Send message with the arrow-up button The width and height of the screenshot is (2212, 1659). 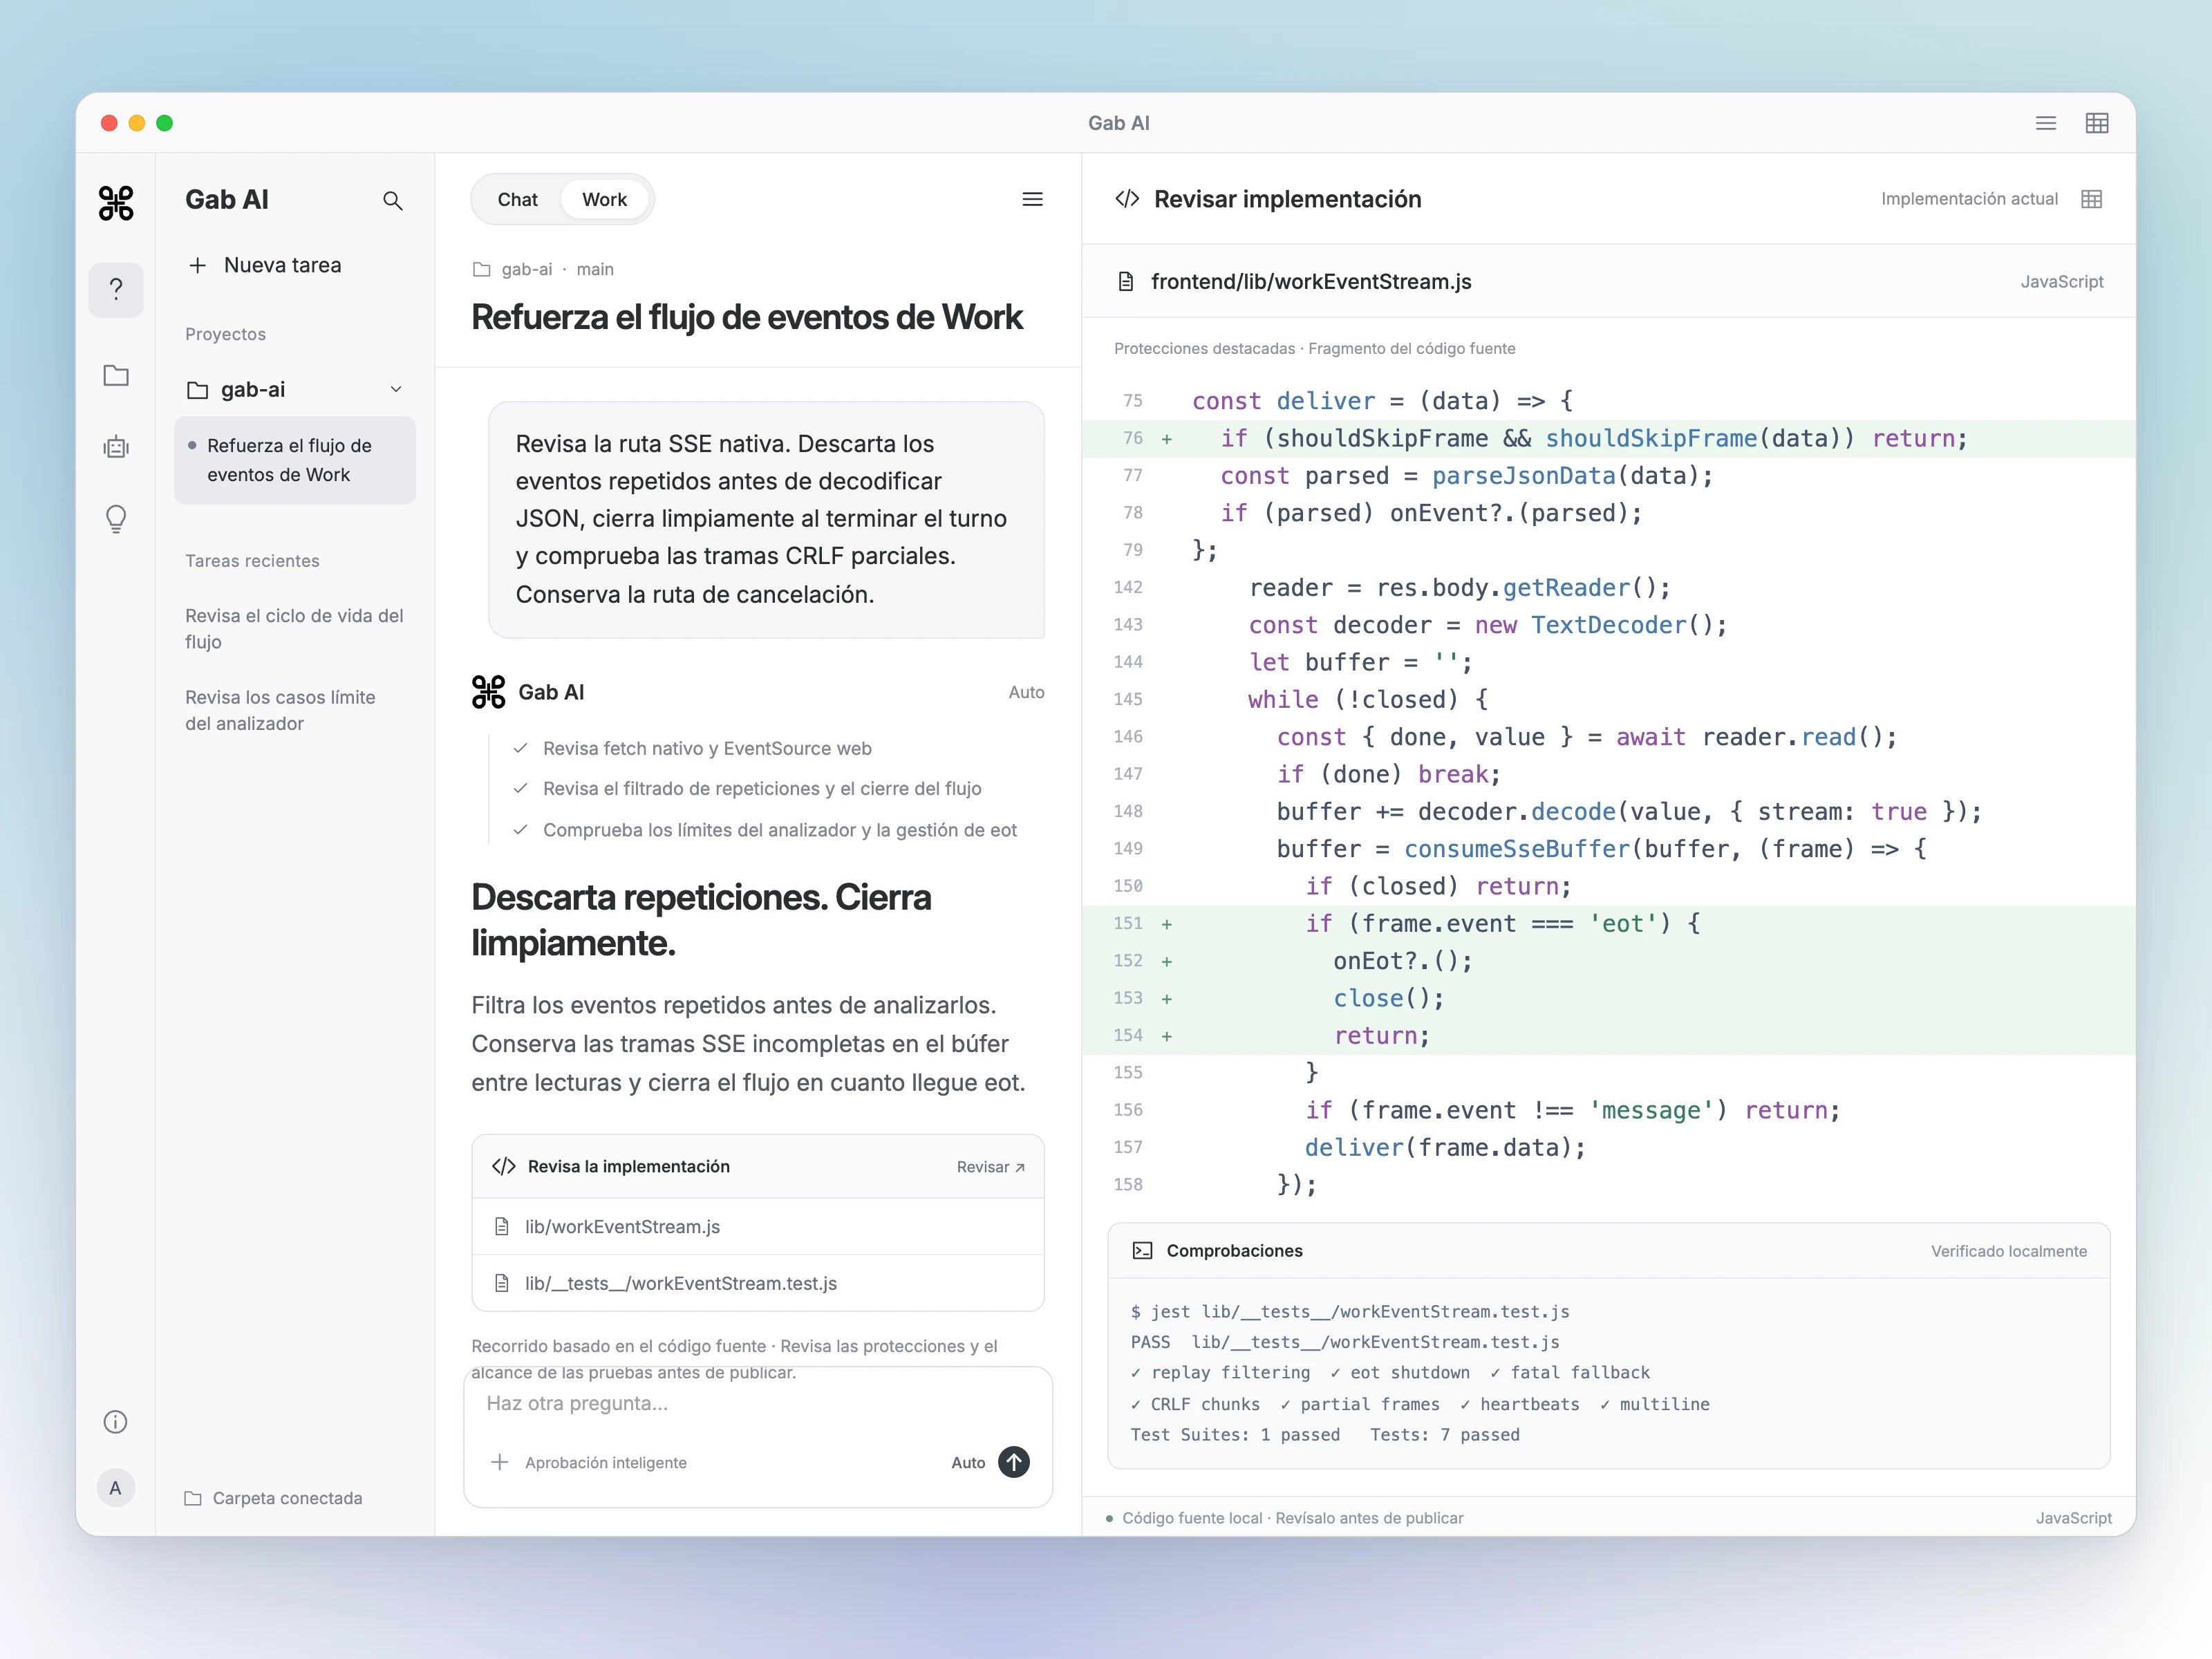1014,1462
